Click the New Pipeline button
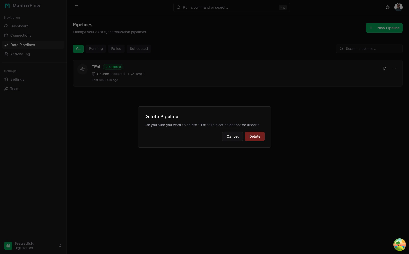Screen dimensions: 409x254 coord(384,28)
